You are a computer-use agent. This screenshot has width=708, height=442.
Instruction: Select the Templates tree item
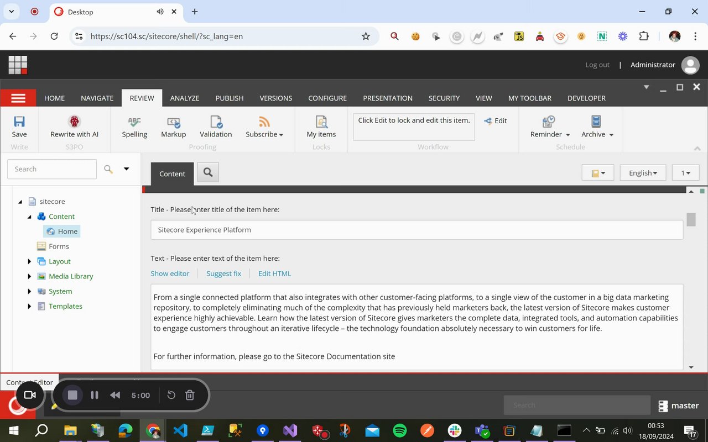pos(60,306)
